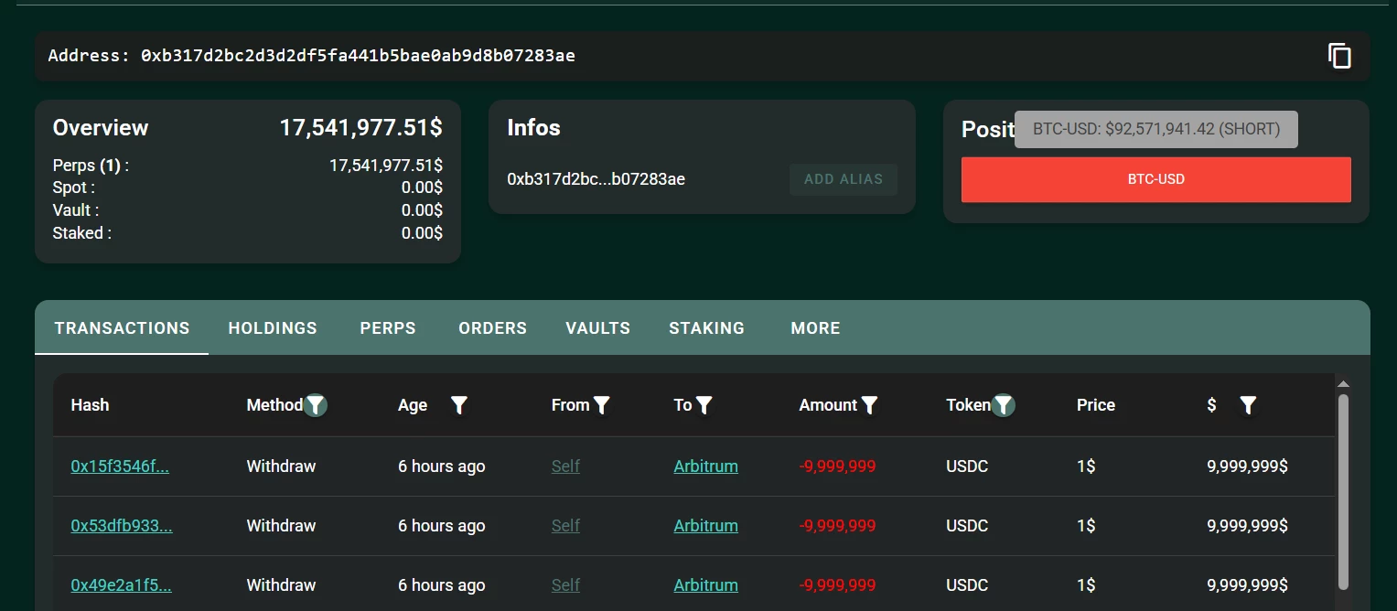Switch to the PERPS tab
Screen dimensions: 1397x611
[387, 327]
